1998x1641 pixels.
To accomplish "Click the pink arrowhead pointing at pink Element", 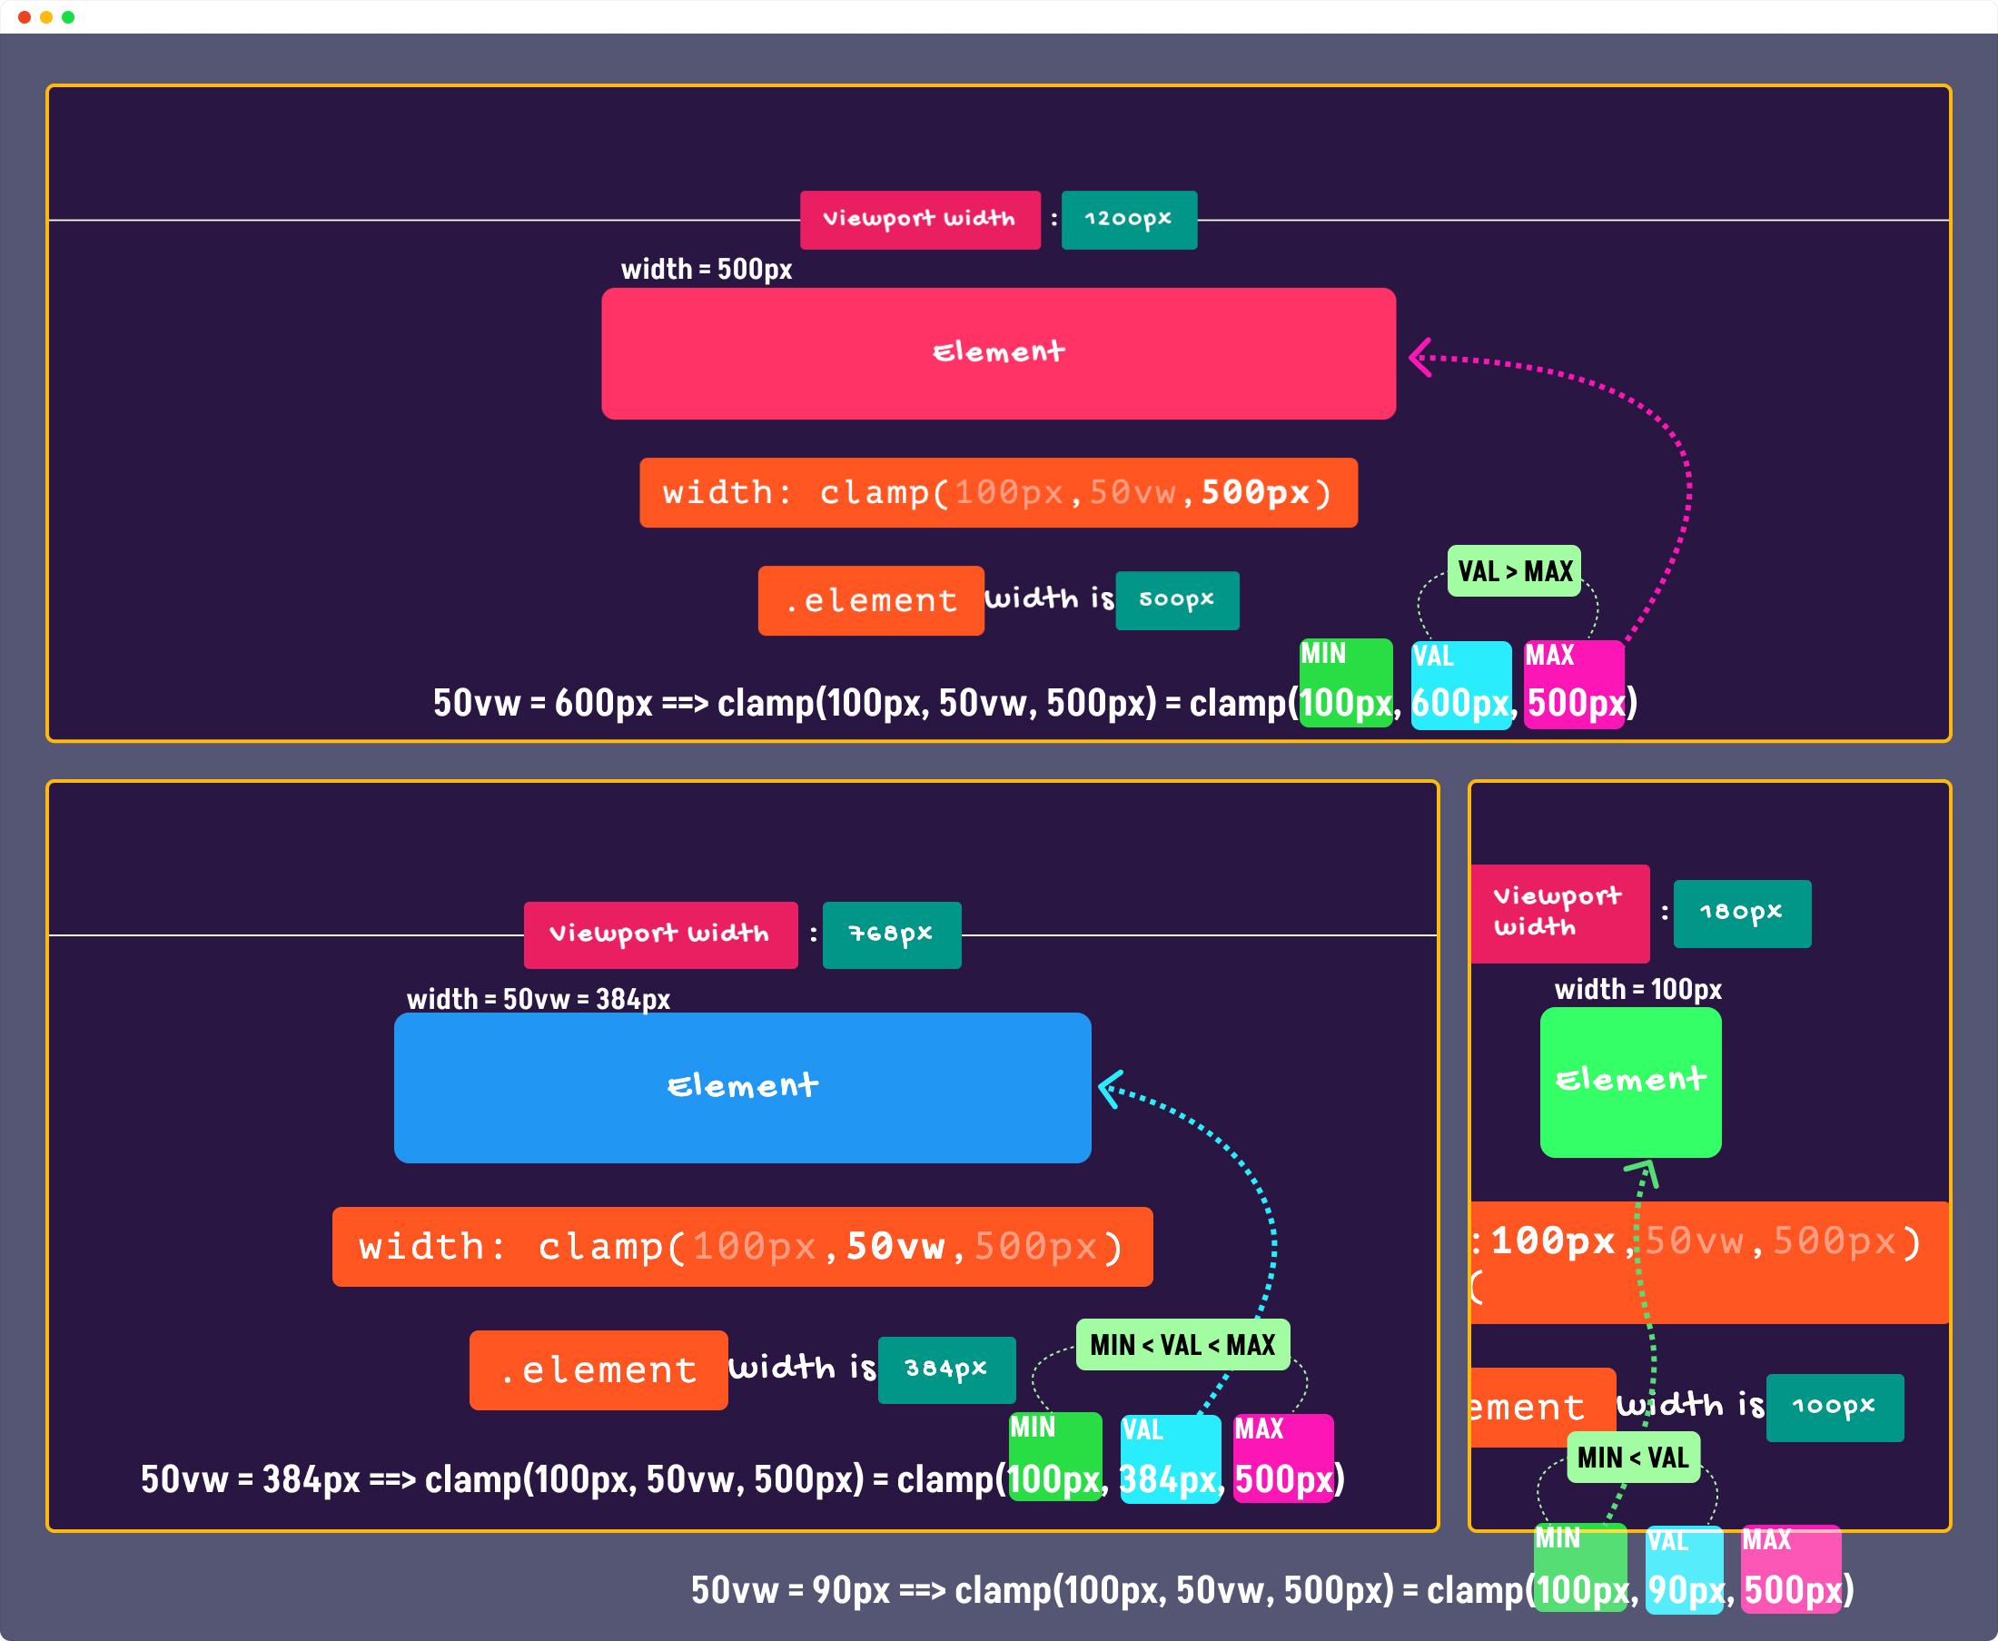I will click(1419, 357).
